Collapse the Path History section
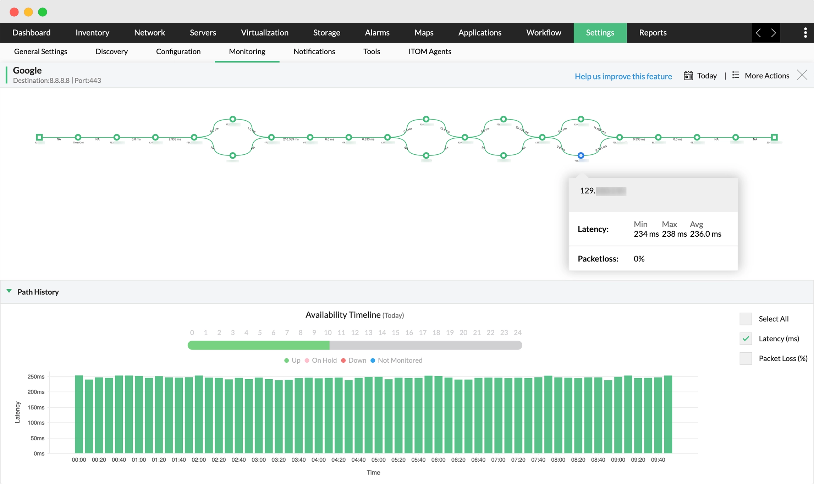 click(9, 291)
